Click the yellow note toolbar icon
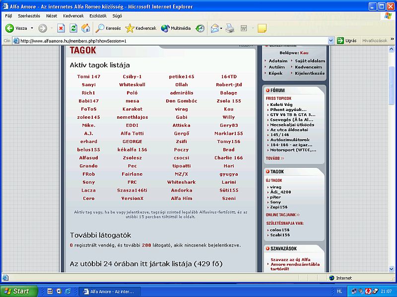Image resolution: width=397 pixels, height=297 pixels. 262,28
